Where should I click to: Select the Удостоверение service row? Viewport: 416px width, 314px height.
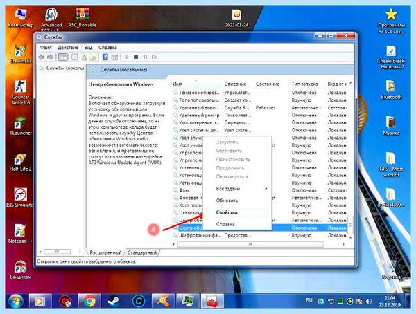click(x=259, y=122)
